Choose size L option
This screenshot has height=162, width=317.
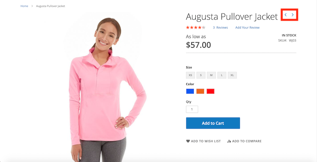pyautogui.click(x=222, y=75)
